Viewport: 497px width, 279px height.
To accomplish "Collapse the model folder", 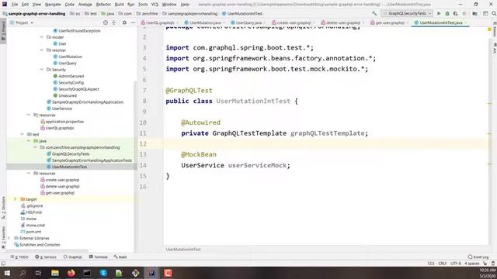I will (x=41, y=37).
